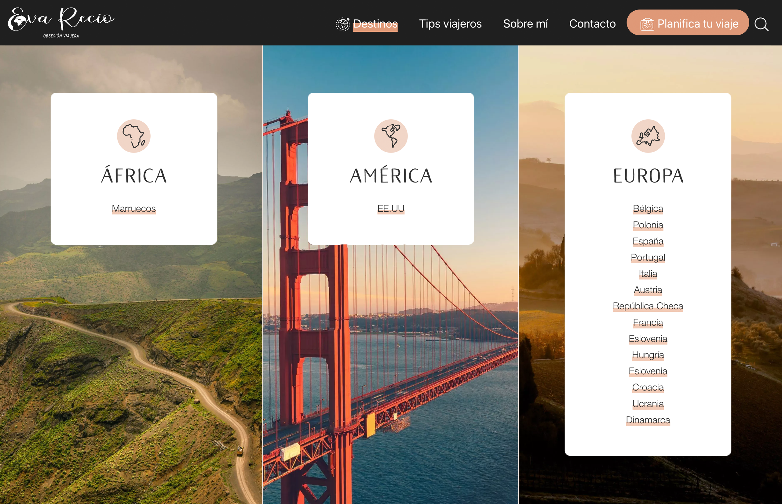This screenshot has height=504, width=782.
Task: Visit the Francia destination link
Action: 648,322
